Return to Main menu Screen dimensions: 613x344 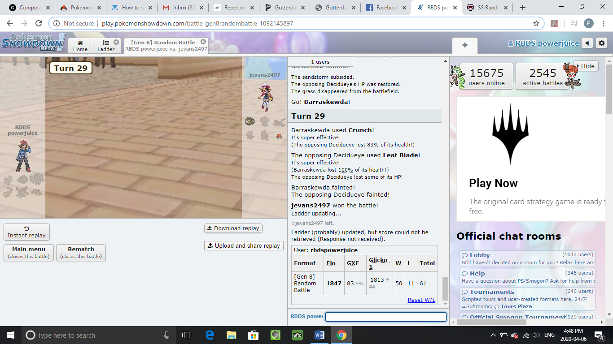(29, 252)
